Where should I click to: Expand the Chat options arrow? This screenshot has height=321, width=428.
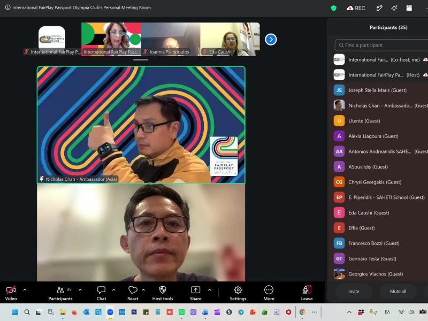click(113, 289)
